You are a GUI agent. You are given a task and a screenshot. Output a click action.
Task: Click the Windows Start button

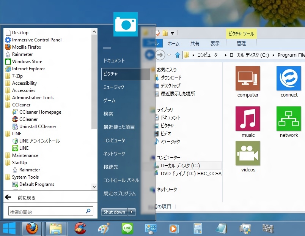click(9, 228)
